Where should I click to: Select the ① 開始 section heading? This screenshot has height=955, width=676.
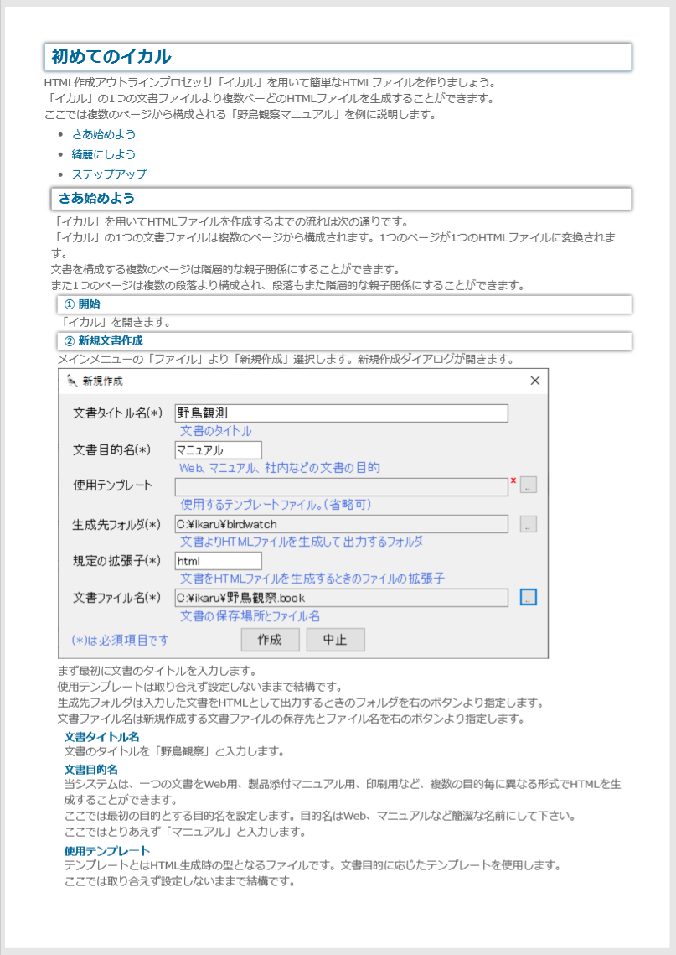[x=82, y=304]
